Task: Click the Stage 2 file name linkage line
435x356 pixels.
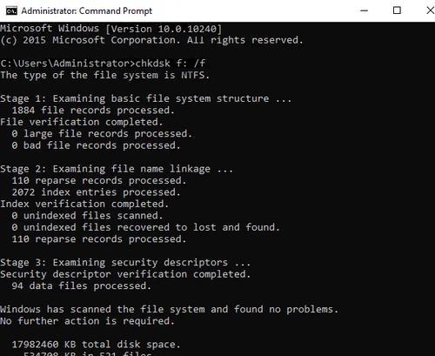Action: 117,169
